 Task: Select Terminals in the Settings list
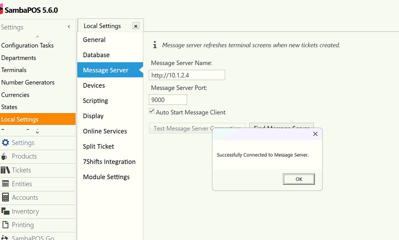pos(14,70)
